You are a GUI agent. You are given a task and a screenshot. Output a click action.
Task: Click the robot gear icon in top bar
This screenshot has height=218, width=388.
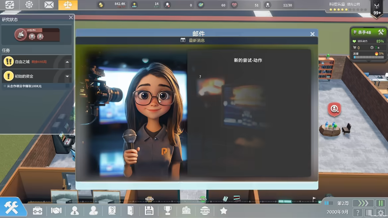[x=29, y=5]
